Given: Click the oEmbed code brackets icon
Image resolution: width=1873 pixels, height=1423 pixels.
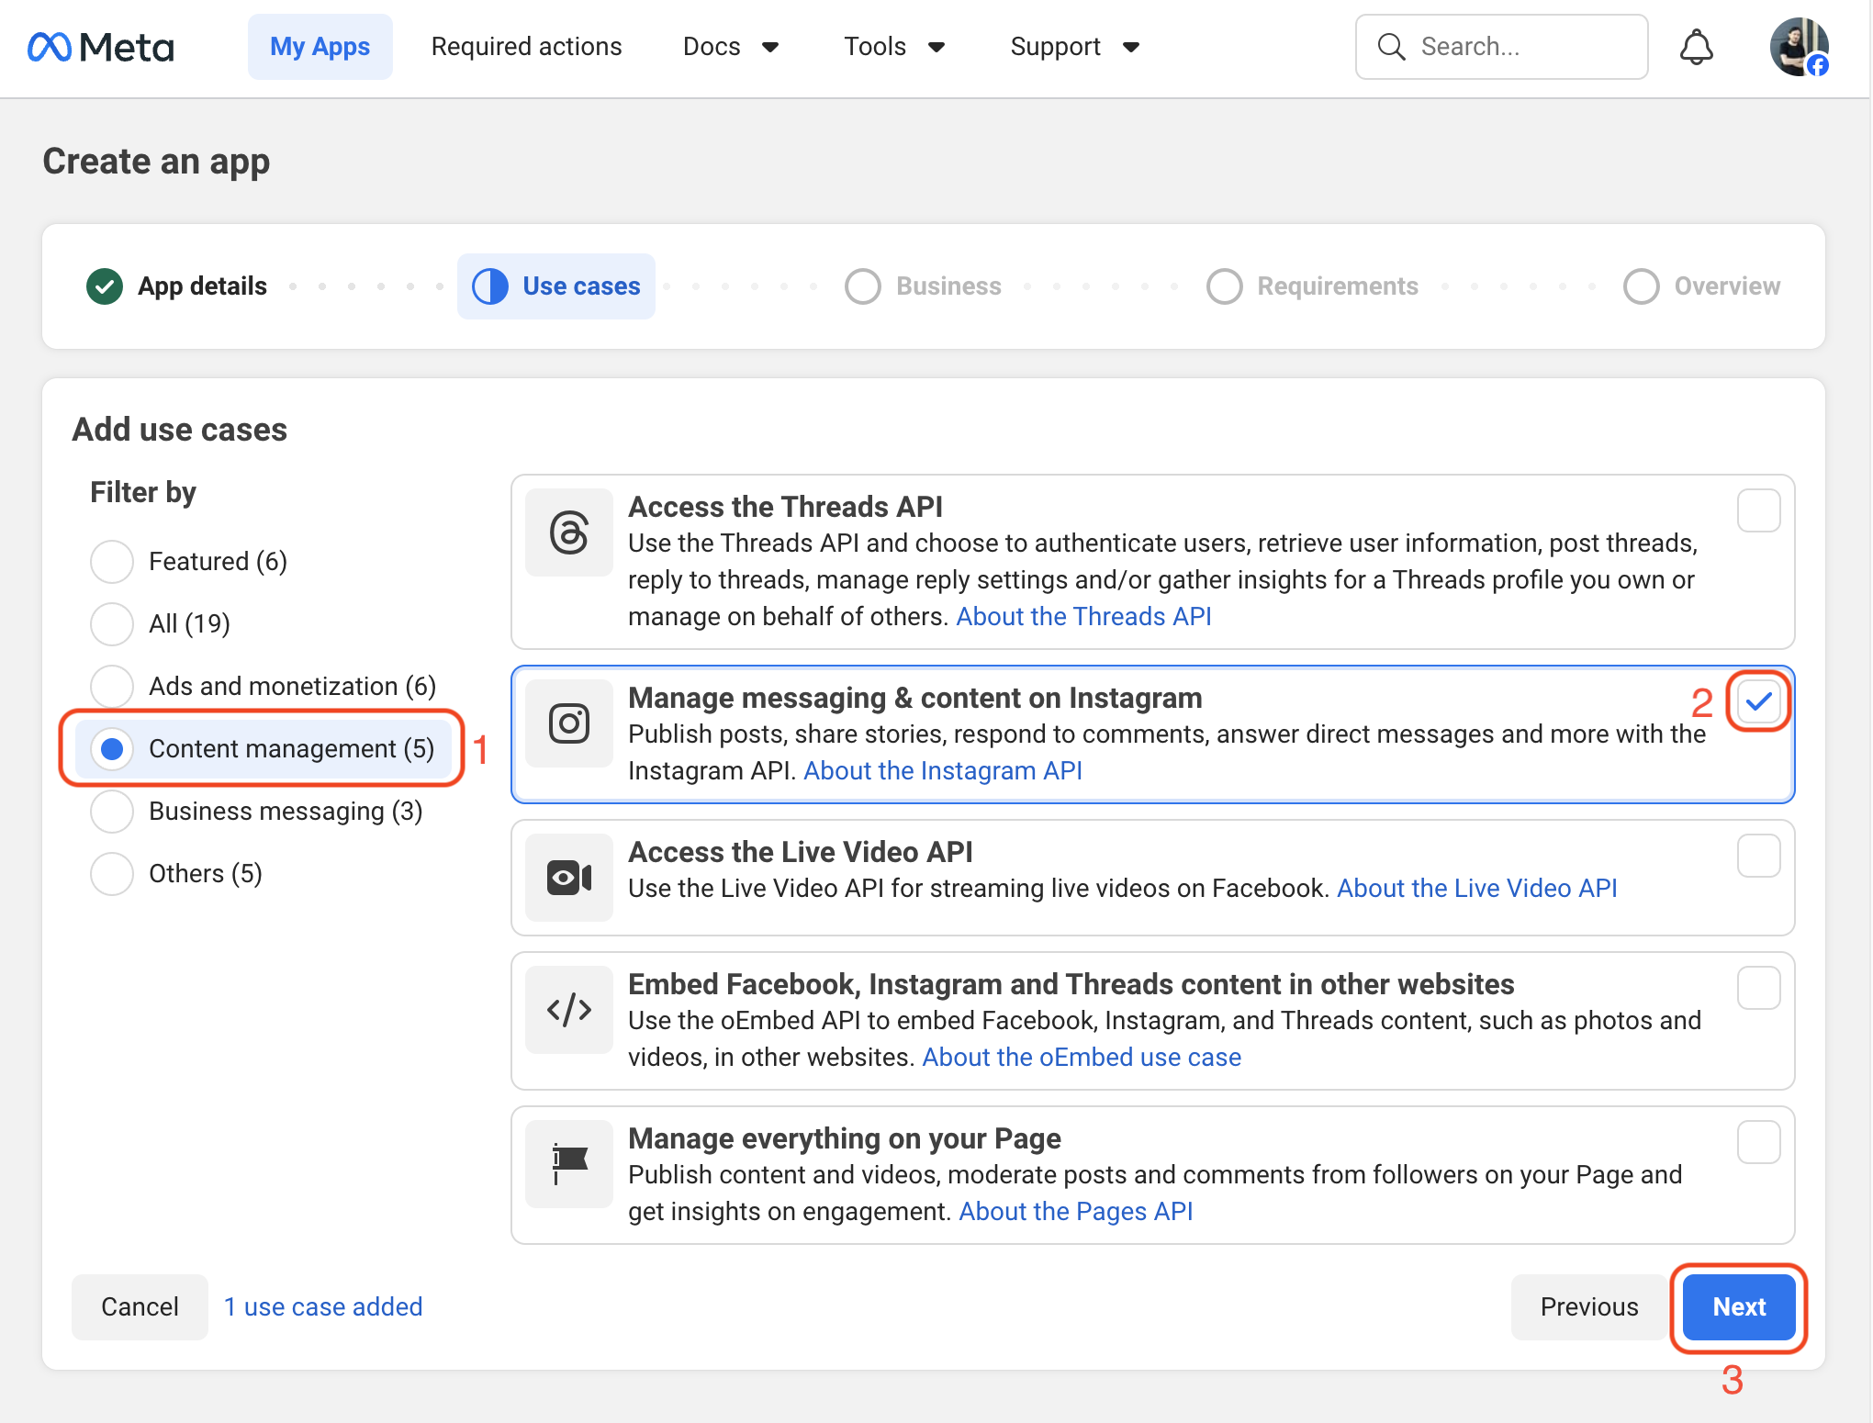Looking at the screenshot, I should [x=569, y=1010].
